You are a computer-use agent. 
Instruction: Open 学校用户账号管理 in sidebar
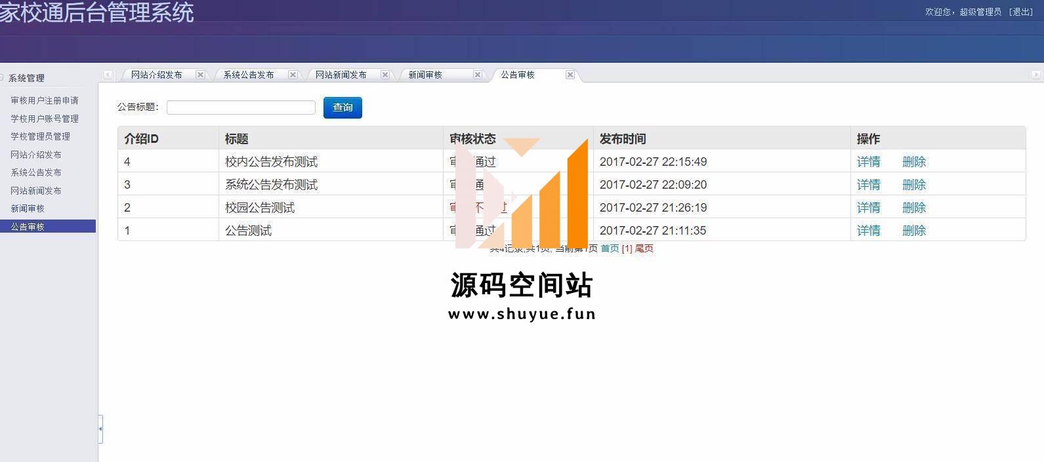point(45,119)
